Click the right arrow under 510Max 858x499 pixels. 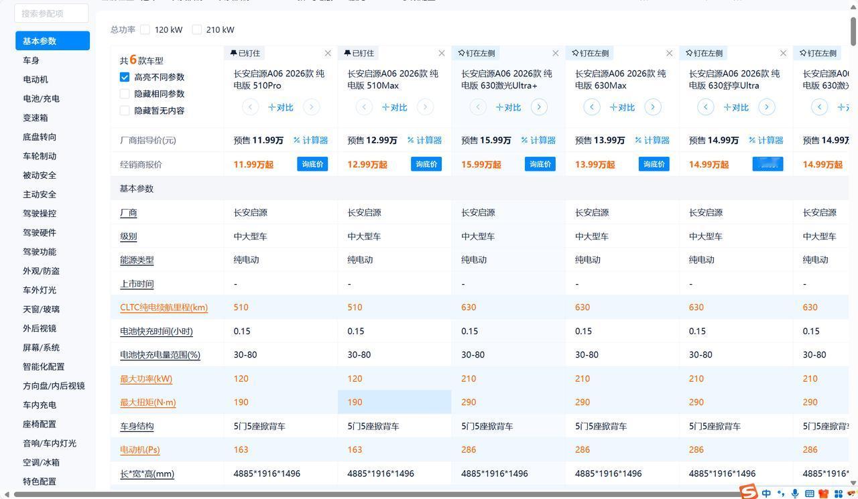[425, 106]
